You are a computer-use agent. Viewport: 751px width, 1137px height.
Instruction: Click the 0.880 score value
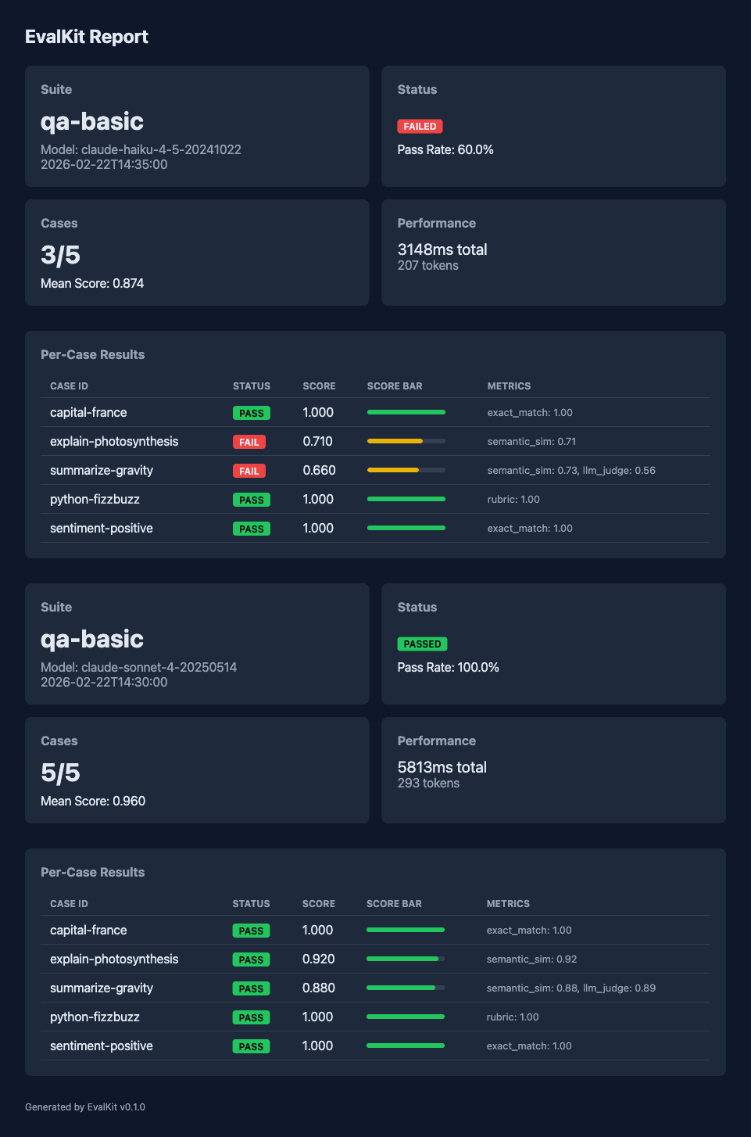(318, 988)
